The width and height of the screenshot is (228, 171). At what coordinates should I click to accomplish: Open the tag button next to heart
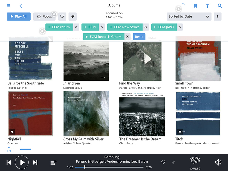[x=73, y=16]
